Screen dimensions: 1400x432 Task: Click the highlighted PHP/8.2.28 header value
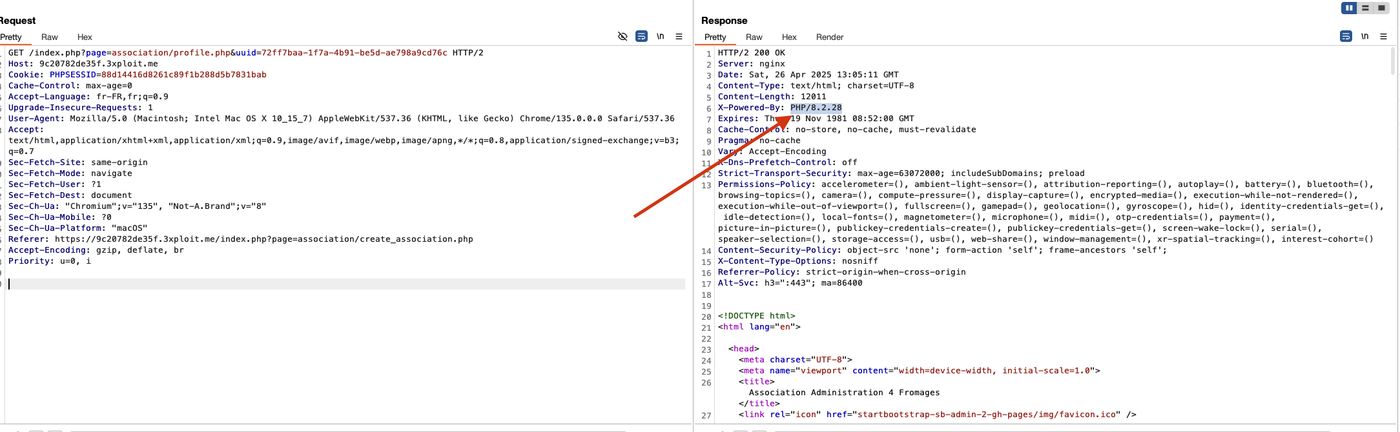[x=816, y=108]
